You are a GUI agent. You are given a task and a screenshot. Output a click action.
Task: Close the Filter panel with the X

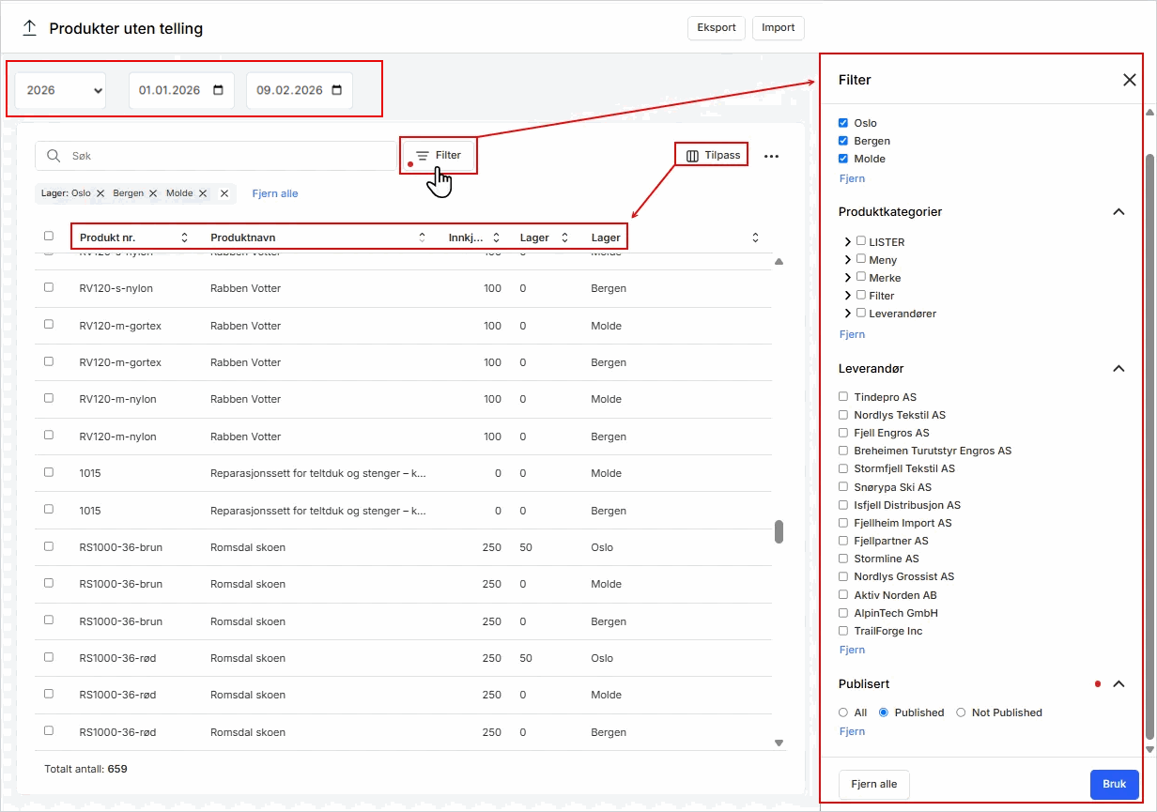[1129, 80]
